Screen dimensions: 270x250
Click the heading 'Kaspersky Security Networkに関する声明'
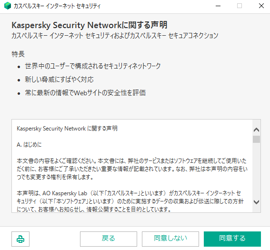pyautogui.click(x=90, y=25)
